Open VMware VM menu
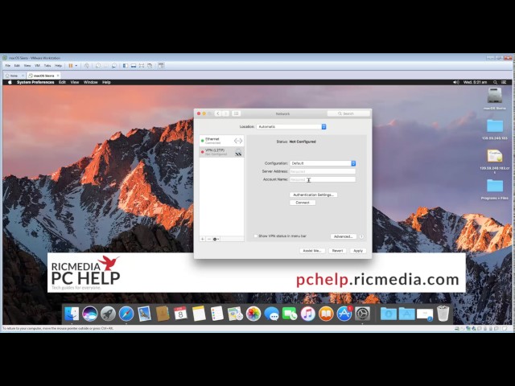515x386 pixels. coord(37,66)
